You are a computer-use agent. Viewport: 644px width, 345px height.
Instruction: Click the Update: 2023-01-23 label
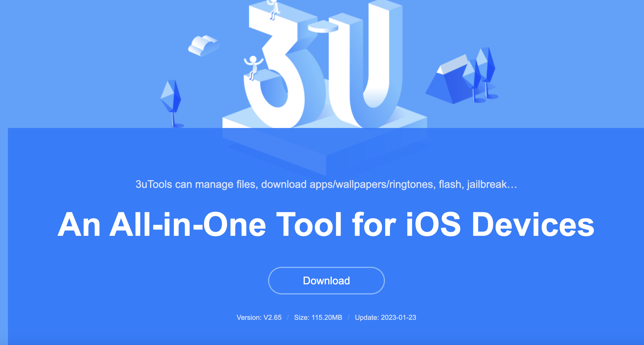385,317
